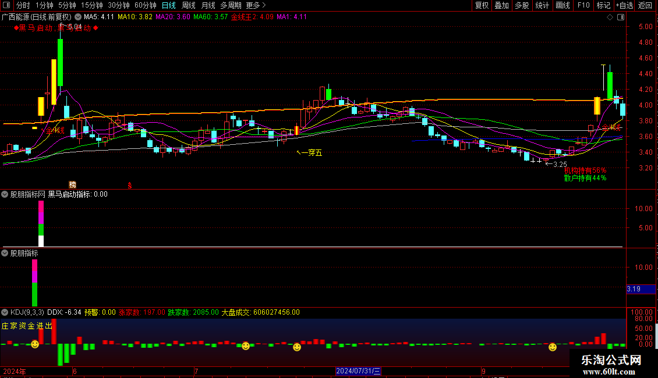This screenshot has height=378, width=658.
Task: Click the month 6 marker on time axis
Action: point(75,371)
